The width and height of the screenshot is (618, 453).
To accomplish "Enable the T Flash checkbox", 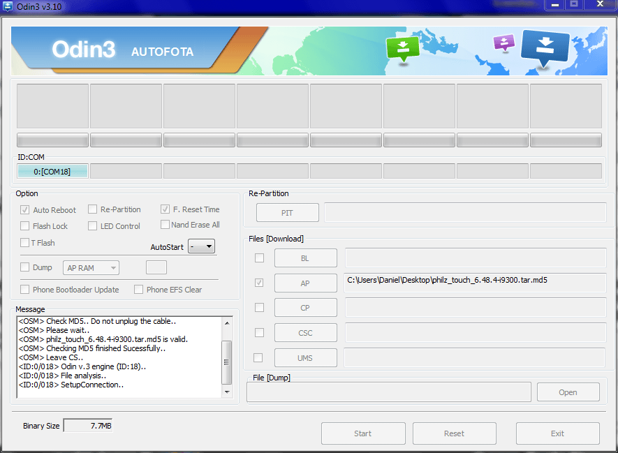I will point(25,243).
